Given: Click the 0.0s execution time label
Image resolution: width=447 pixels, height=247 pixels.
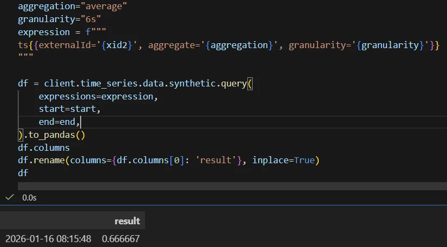Looking at the screenshot, I should 29,198.
